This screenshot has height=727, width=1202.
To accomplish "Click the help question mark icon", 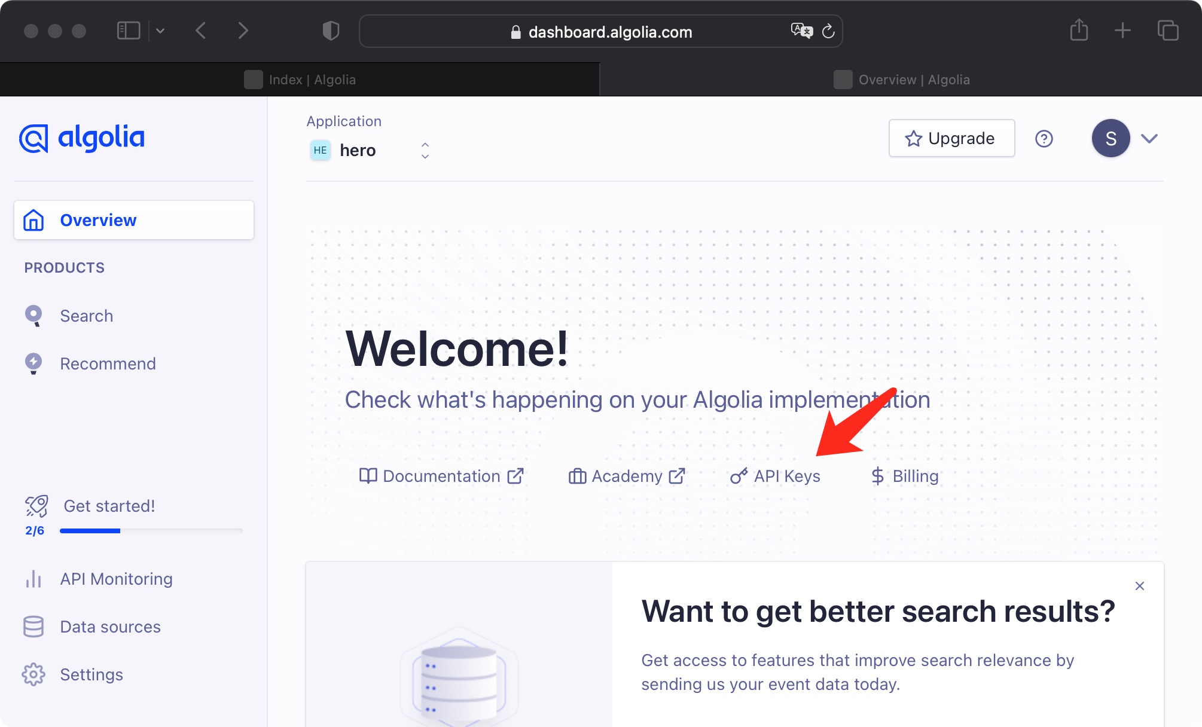I will (1044, 139).
